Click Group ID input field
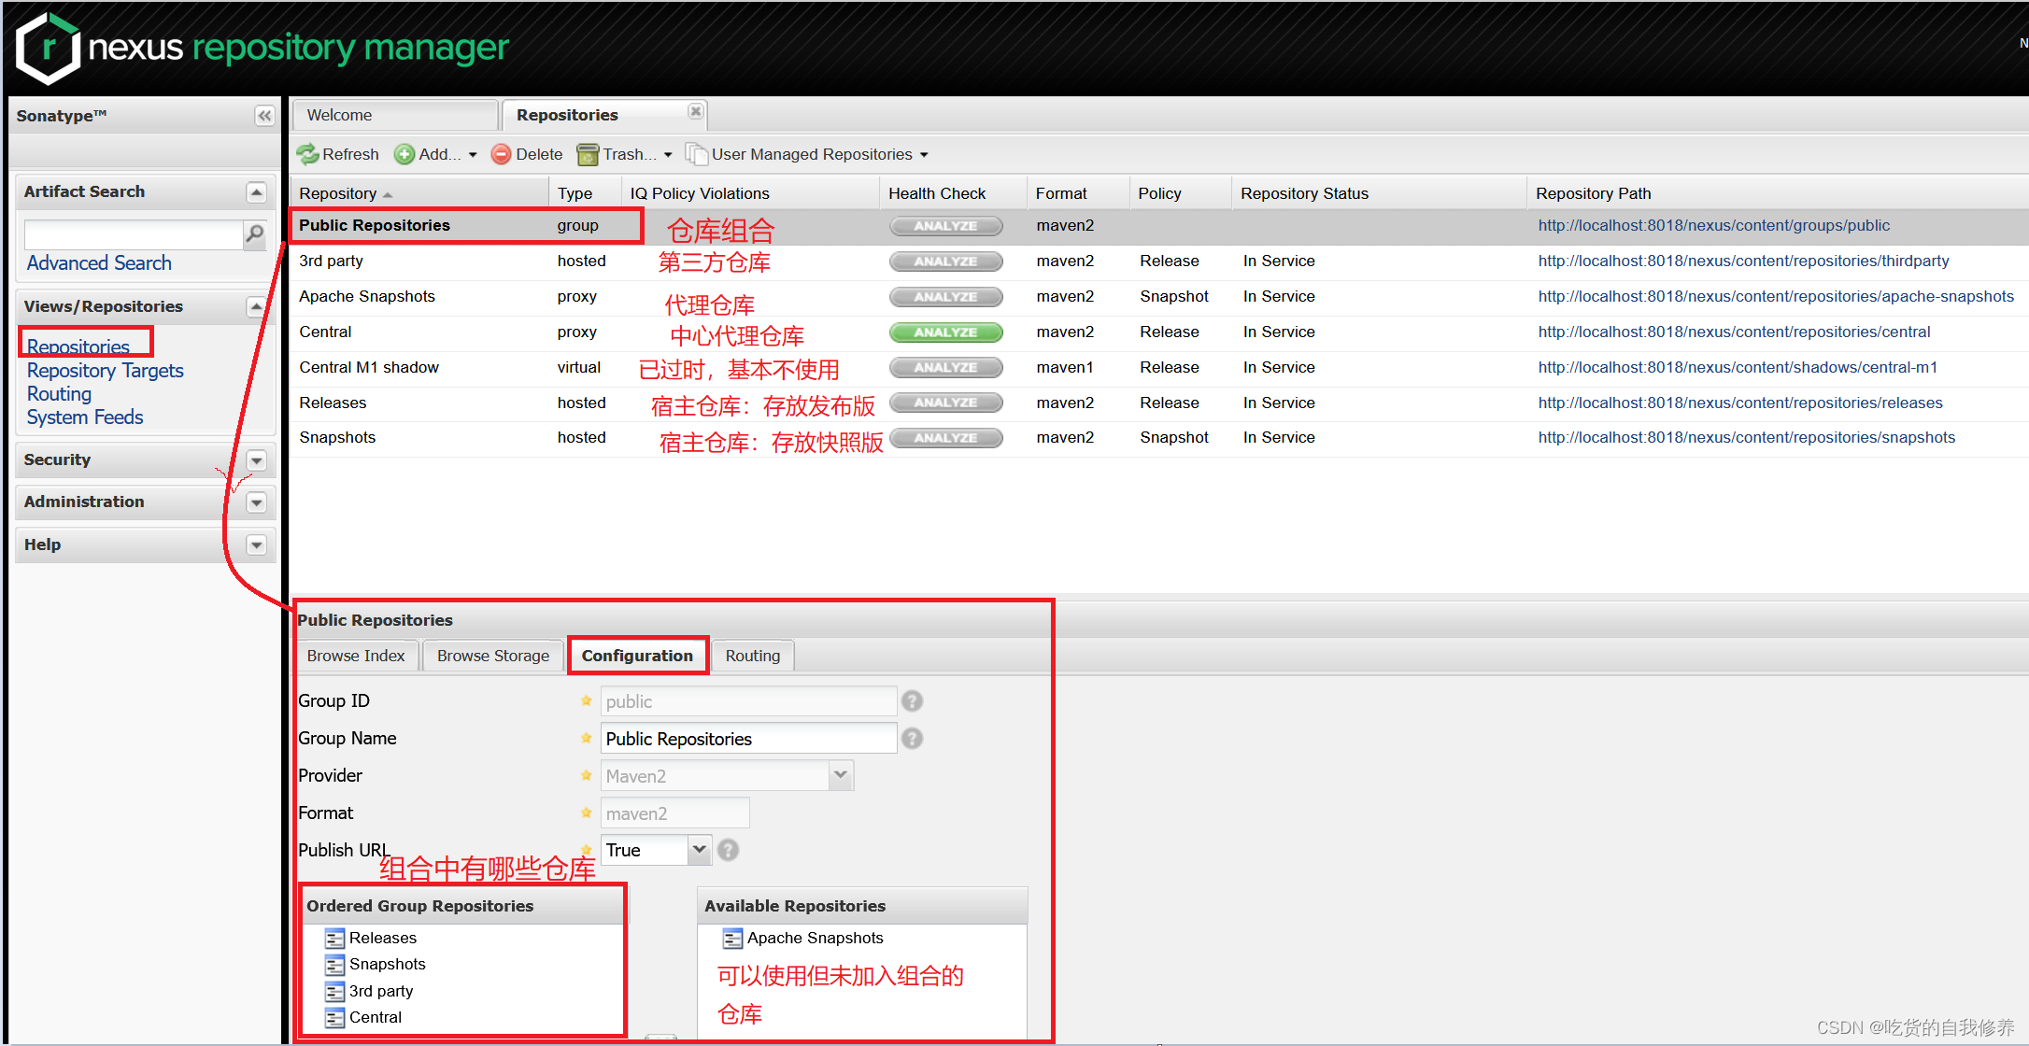Image resolution: width=2029 pixels, height=1046 pixels. coord(747,700)
